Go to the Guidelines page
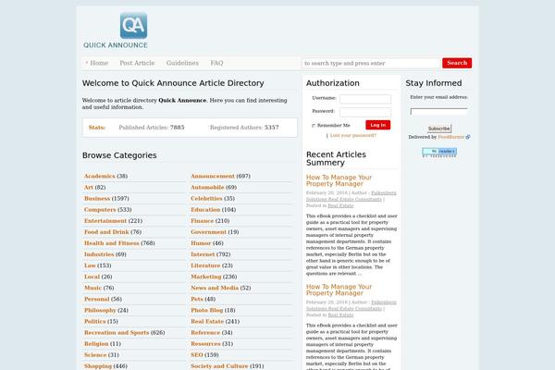This screenshot has height=370, width=555. 182,63
